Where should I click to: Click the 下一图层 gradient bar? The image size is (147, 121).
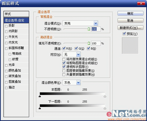pos(72,106)
